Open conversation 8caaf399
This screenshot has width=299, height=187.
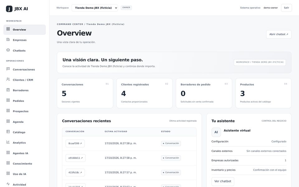75,143
